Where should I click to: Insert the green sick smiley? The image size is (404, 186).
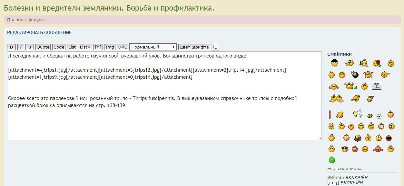[x=332, y=160]
